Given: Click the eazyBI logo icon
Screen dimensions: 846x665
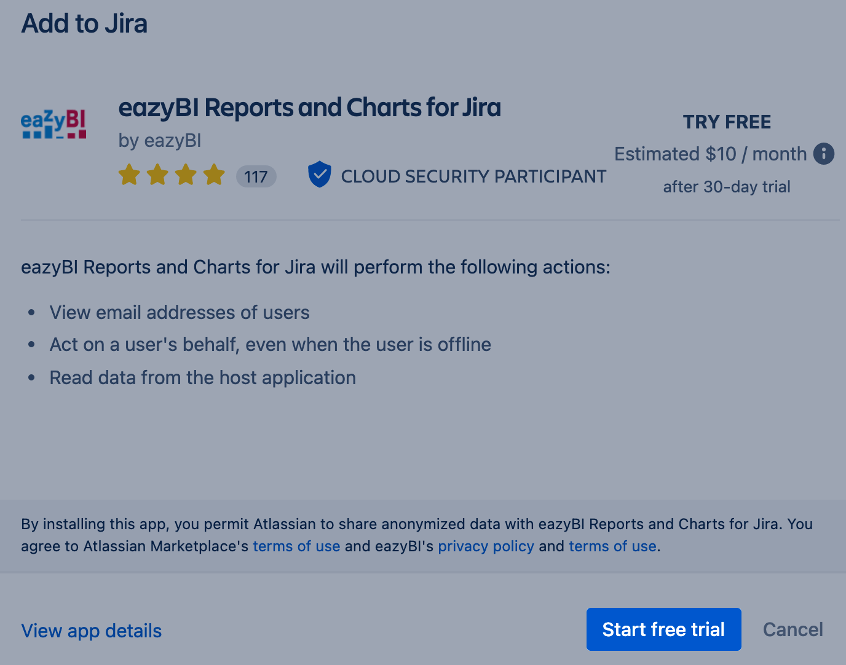Looking at the screenshot, I should 53,124.
